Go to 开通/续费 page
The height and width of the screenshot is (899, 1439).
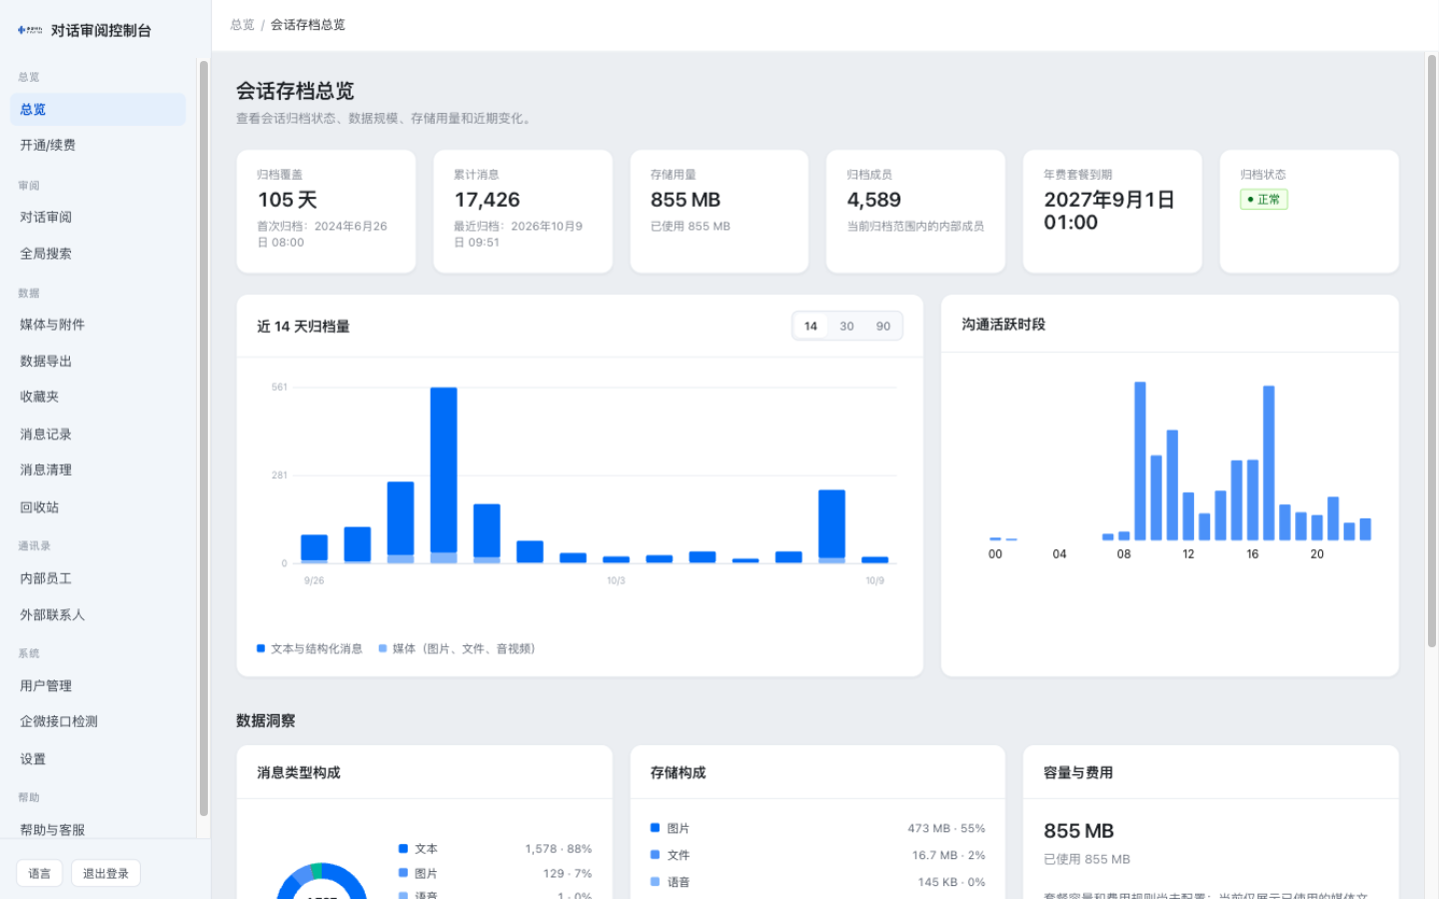[x=98, y=145]
